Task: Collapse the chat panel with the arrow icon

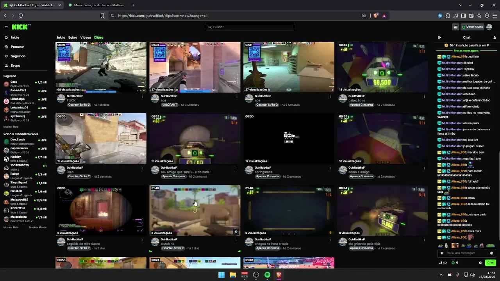Action: coord(439,37)
